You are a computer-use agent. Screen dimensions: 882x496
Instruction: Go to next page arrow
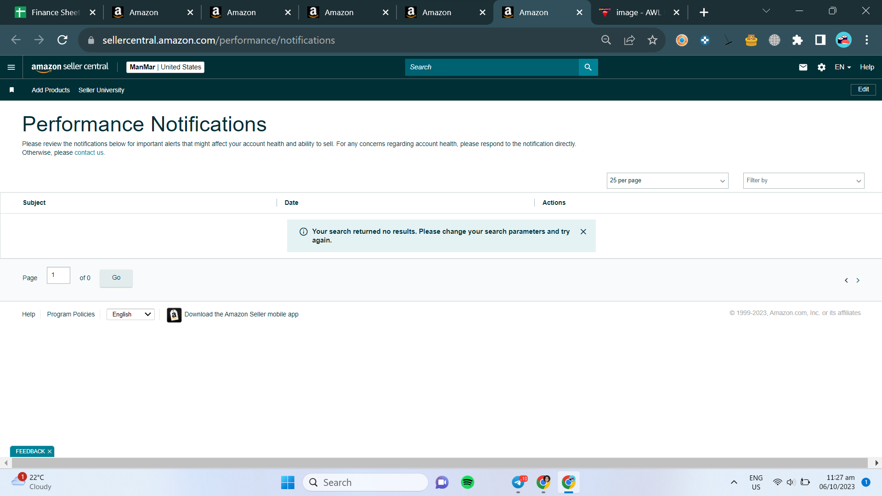858,280
